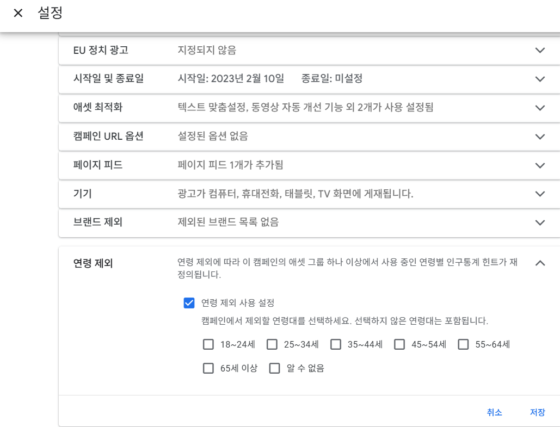Expand the 페이지 피드 section

click(540, 165)
